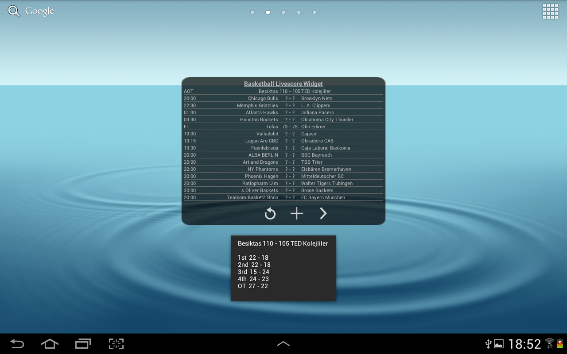Switch to the fifth home screen page dot

tap(314, 12)
